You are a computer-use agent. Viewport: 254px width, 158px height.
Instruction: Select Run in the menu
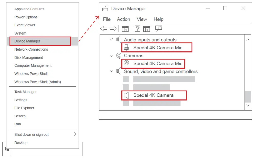[17, 124]
